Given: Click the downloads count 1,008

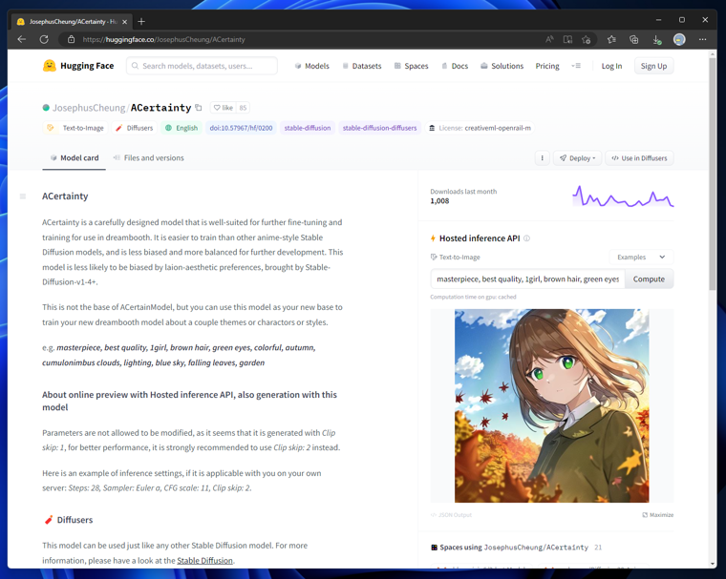Looking at the screenshot, I should [439, 201].
